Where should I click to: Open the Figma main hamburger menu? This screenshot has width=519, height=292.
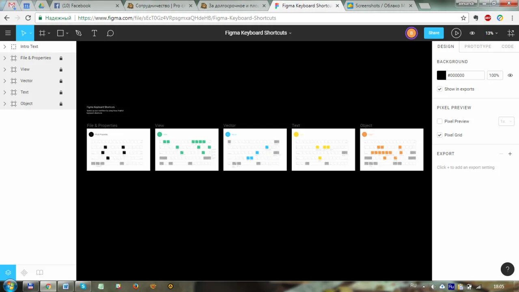8,33
